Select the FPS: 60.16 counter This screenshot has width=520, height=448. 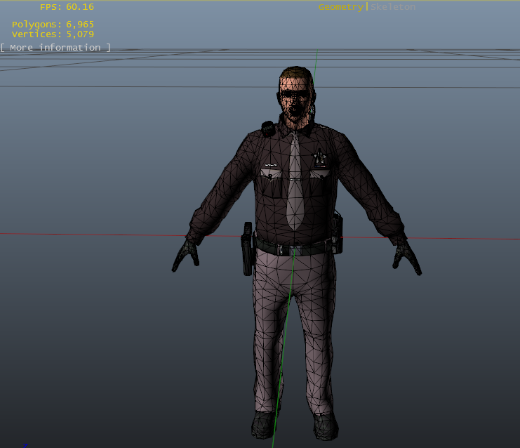(67, 7)
